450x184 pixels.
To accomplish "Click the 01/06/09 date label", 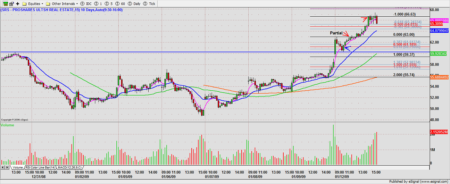I will pyautogui.click(x=169, y=176).
